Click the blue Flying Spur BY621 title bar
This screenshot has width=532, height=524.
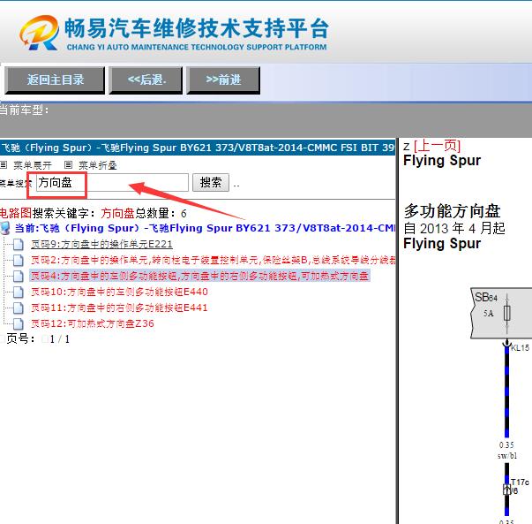(x=198, y=148)
